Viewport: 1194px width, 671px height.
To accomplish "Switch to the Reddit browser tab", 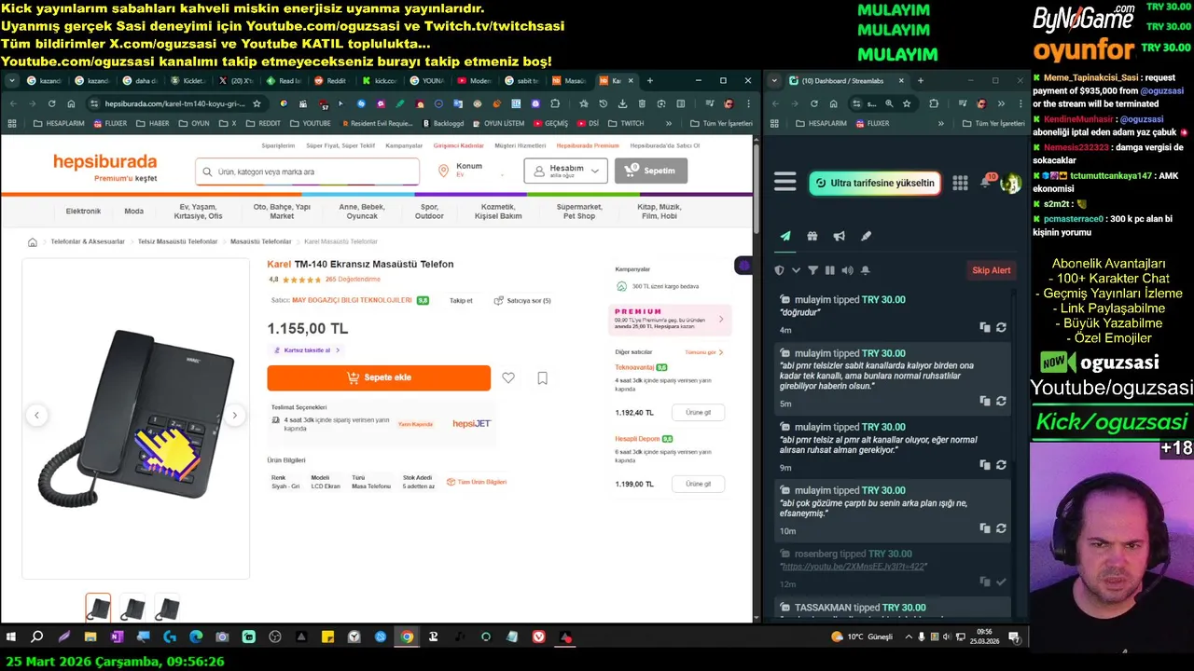I will point(329,81).
